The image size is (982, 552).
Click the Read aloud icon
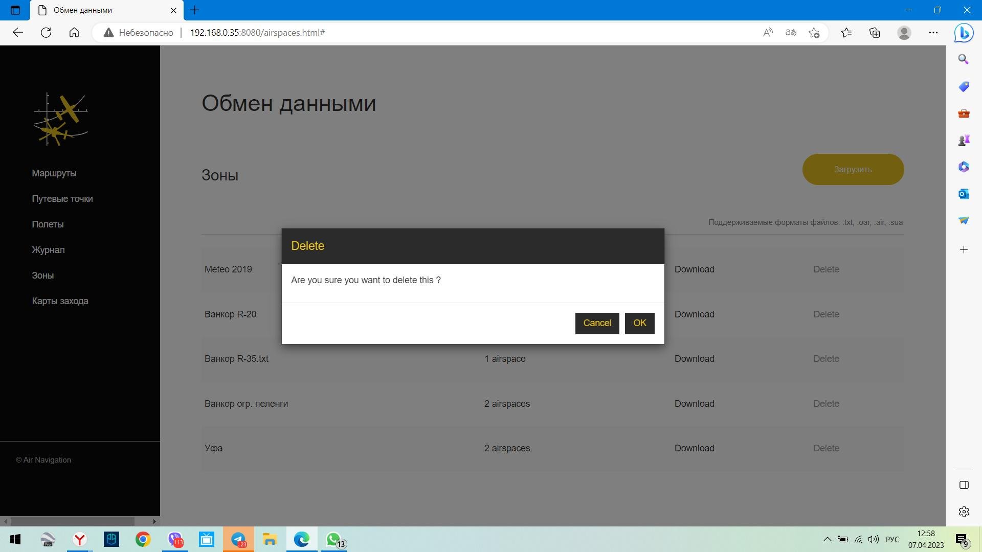[x=768, y=33]
